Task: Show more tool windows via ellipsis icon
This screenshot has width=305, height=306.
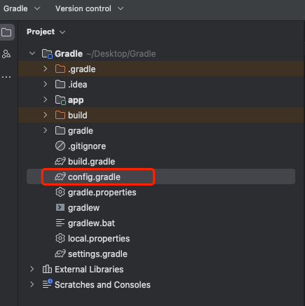Action: [6, 77]
